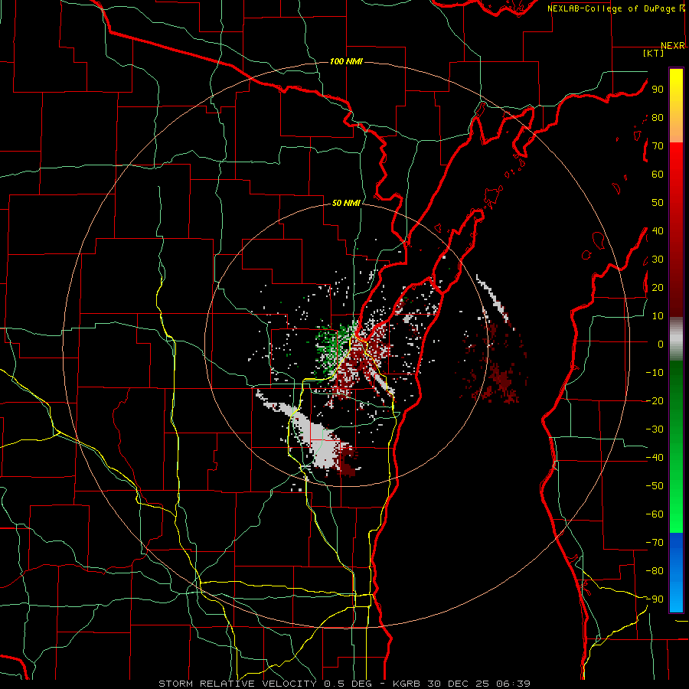Click the "-10" value on the velocity scale

655,373
